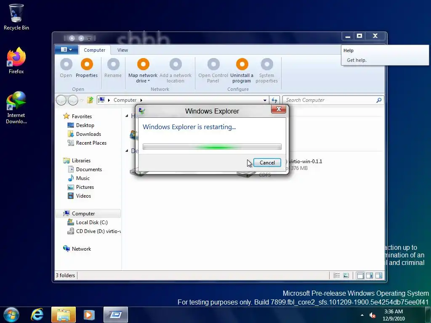Open the Documents library

tap(89, 169)
